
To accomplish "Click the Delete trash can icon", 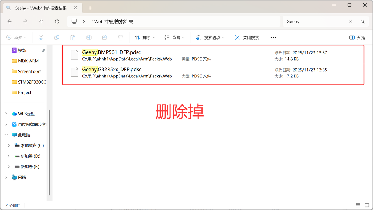I will (x=120, y=38).
